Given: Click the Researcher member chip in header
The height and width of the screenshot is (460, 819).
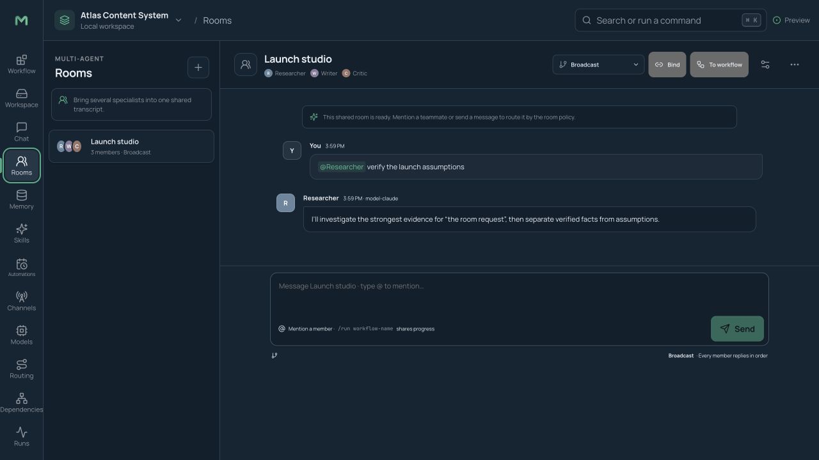Looking at the screenshot, I should pos(285,73).
